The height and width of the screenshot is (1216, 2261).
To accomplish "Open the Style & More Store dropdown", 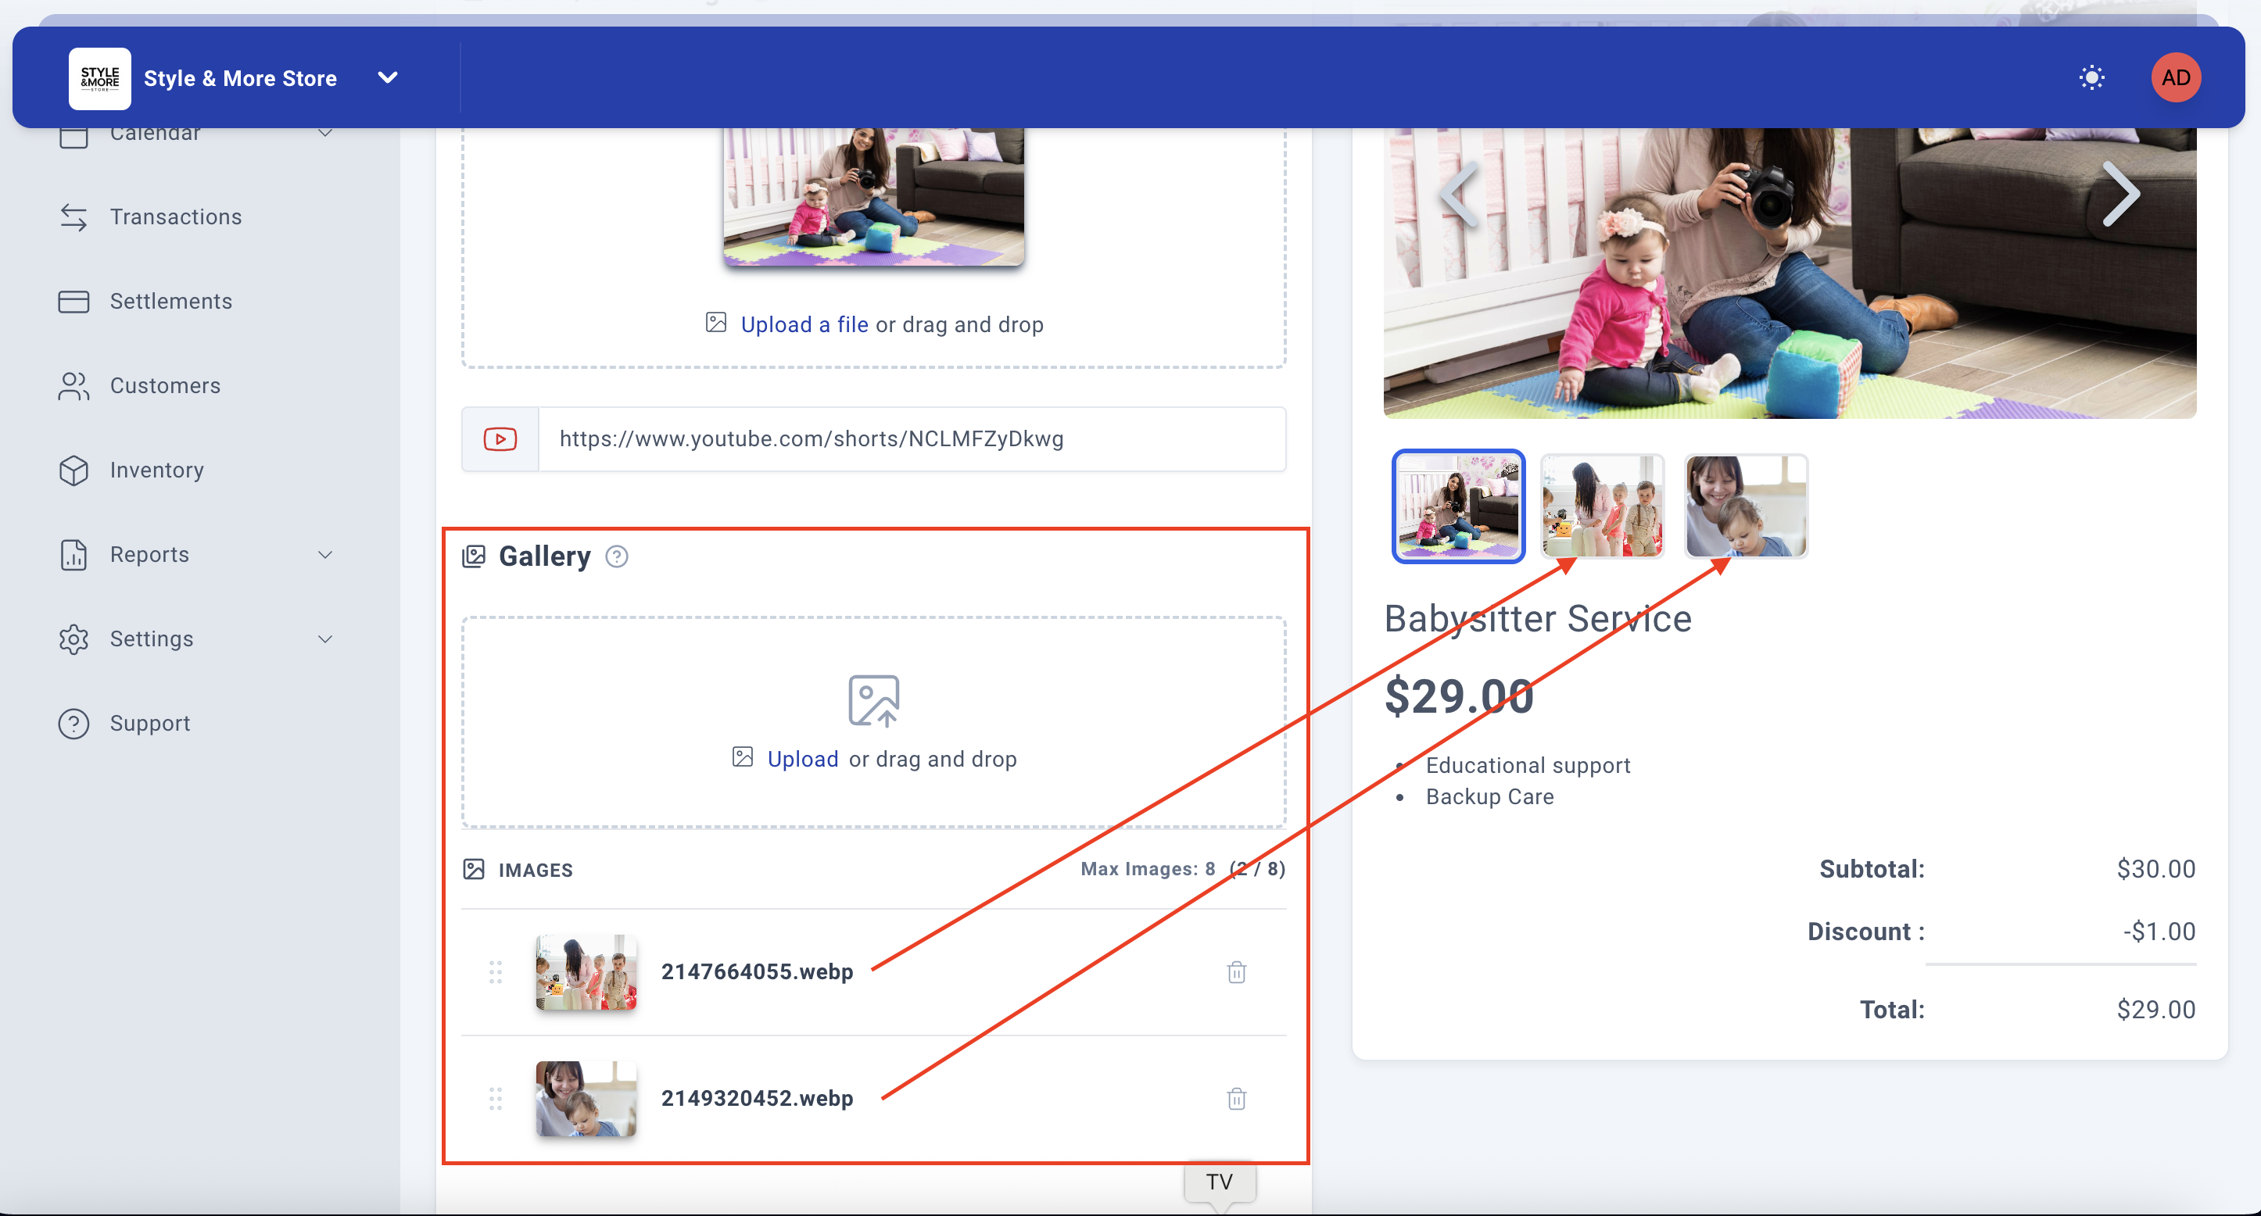I will [387, 78].
